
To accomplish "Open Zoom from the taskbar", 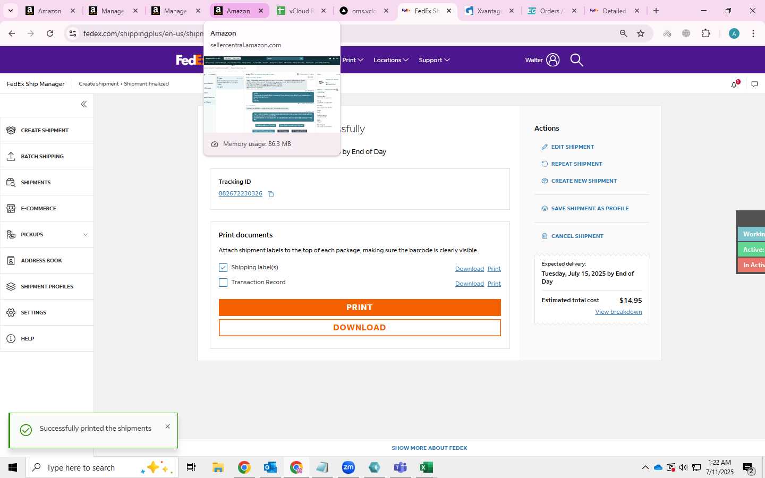I will click(x=348, y=467).
